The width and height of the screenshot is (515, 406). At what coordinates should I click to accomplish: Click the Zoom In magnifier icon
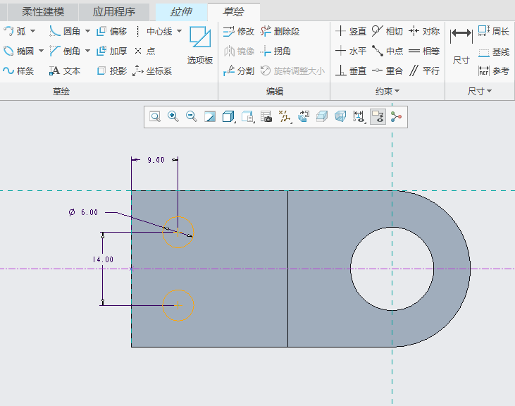pyautogui.click(x=173, y=117)
